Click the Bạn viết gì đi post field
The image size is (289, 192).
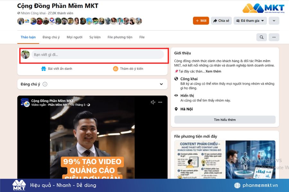click(98, 55)
